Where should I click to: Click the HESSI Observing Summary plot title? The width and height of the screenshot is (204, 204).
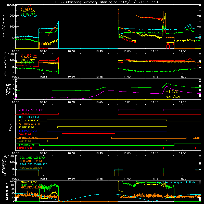pyautogui.click(x=108, y=2)
